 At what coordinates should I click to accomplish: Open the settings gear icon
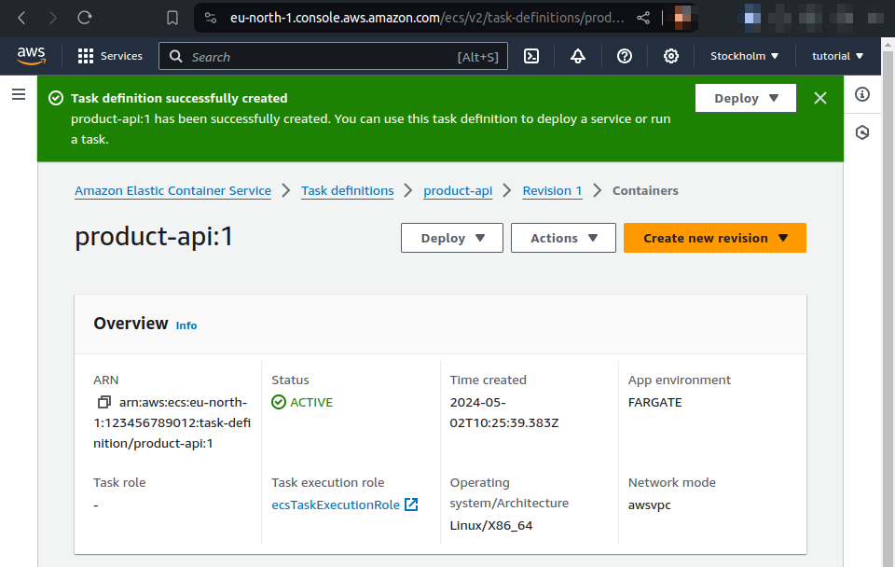coord(670,56)
